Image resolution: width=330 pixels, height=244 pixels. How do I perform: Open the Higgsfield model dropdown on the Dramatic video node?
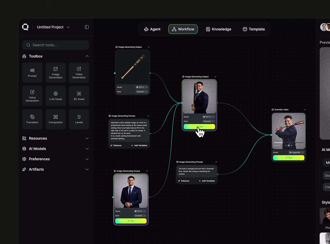coord(296,153)
